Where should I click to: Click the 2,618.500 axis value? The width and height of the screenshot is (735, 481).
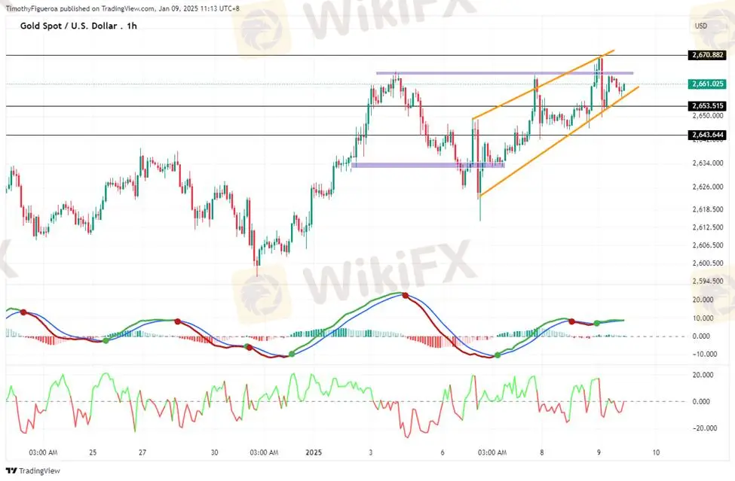click(707, 209)
